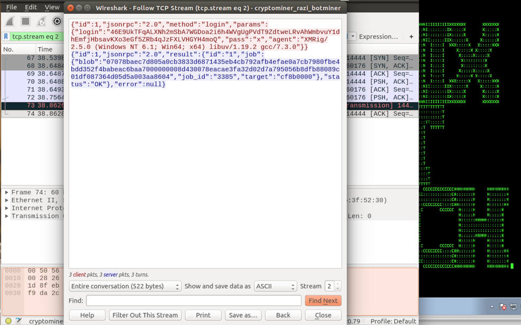Adjust the Stream number spinner

point(338,287)
